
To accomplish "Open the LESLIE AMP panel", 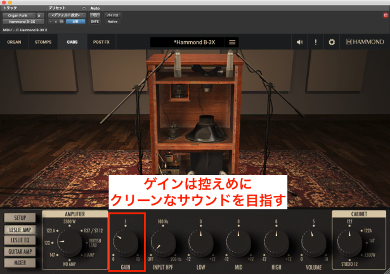I will click(x=20, y=230).
